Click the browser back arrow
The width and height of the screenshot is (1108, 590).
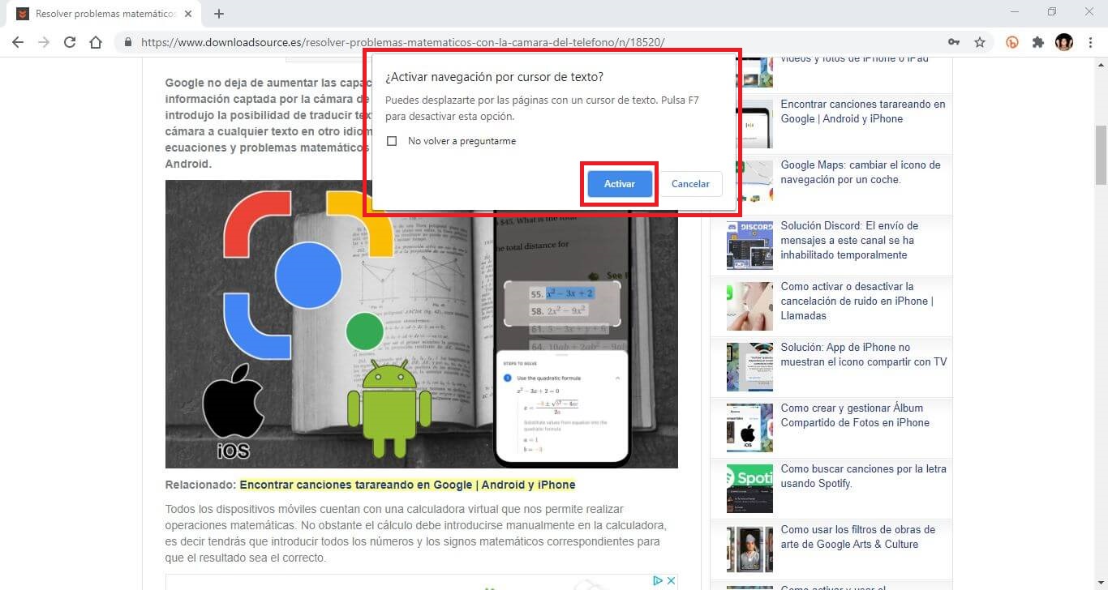click(x=18, y=42)
